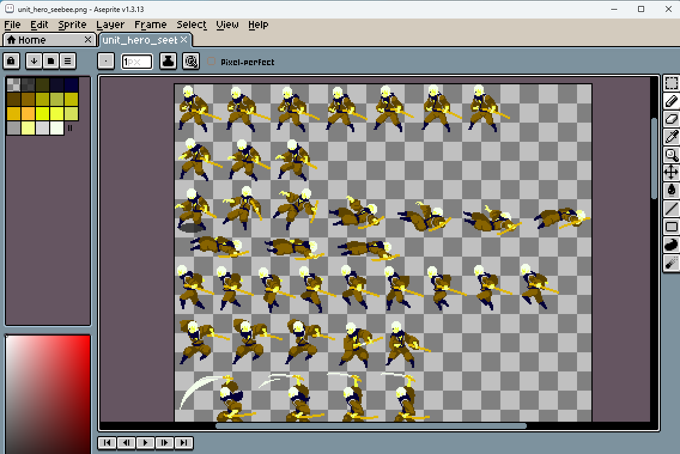Toggle the symmetry options icon
This screenshot has height=454, width=680.
pyautogui.click(x=191, y=61)
